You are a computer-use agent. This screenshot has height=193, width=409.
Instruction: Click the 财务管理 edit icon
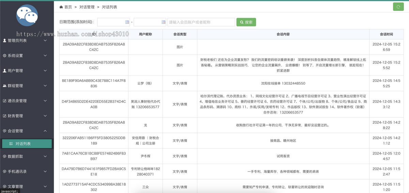(4, 116)
